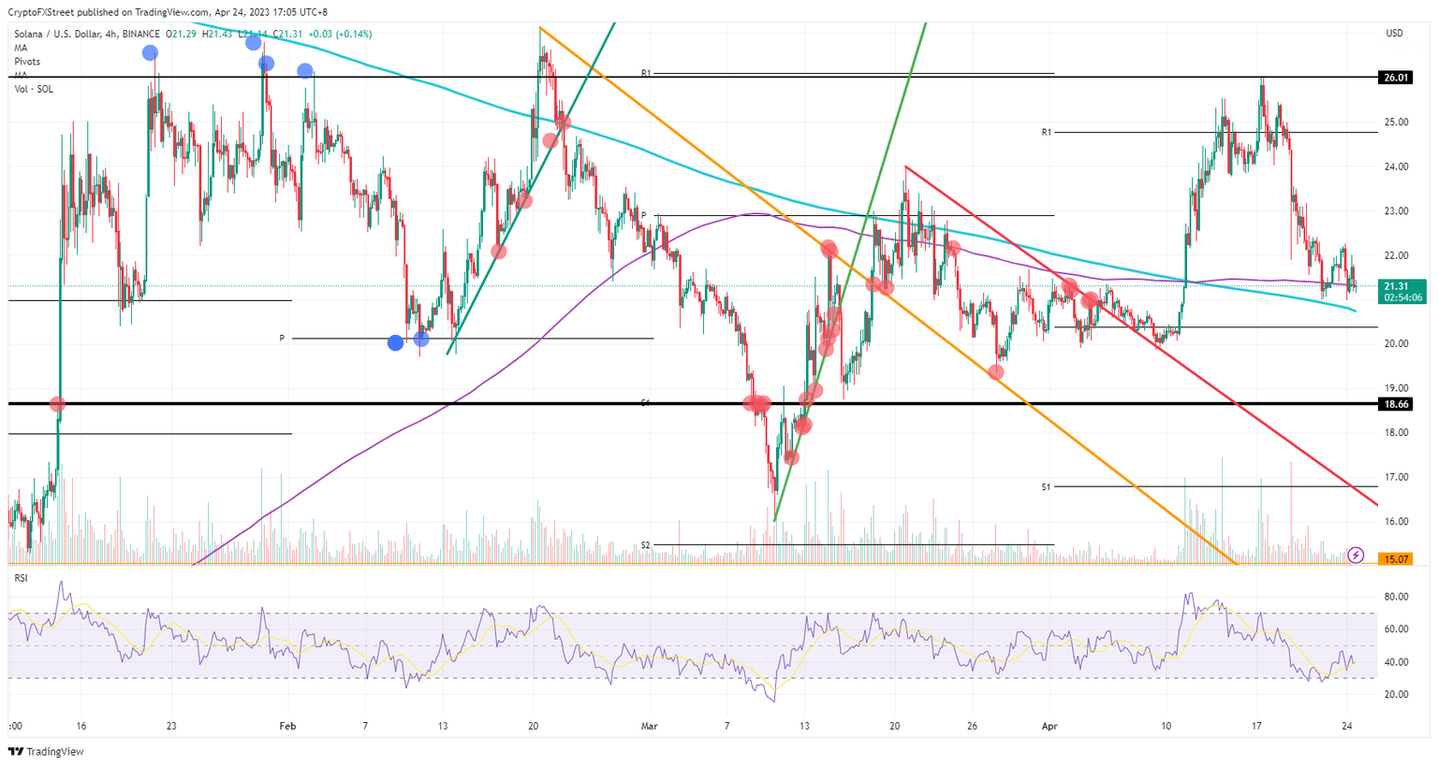Click the S2 pivot level label

(x=645, y=545)
